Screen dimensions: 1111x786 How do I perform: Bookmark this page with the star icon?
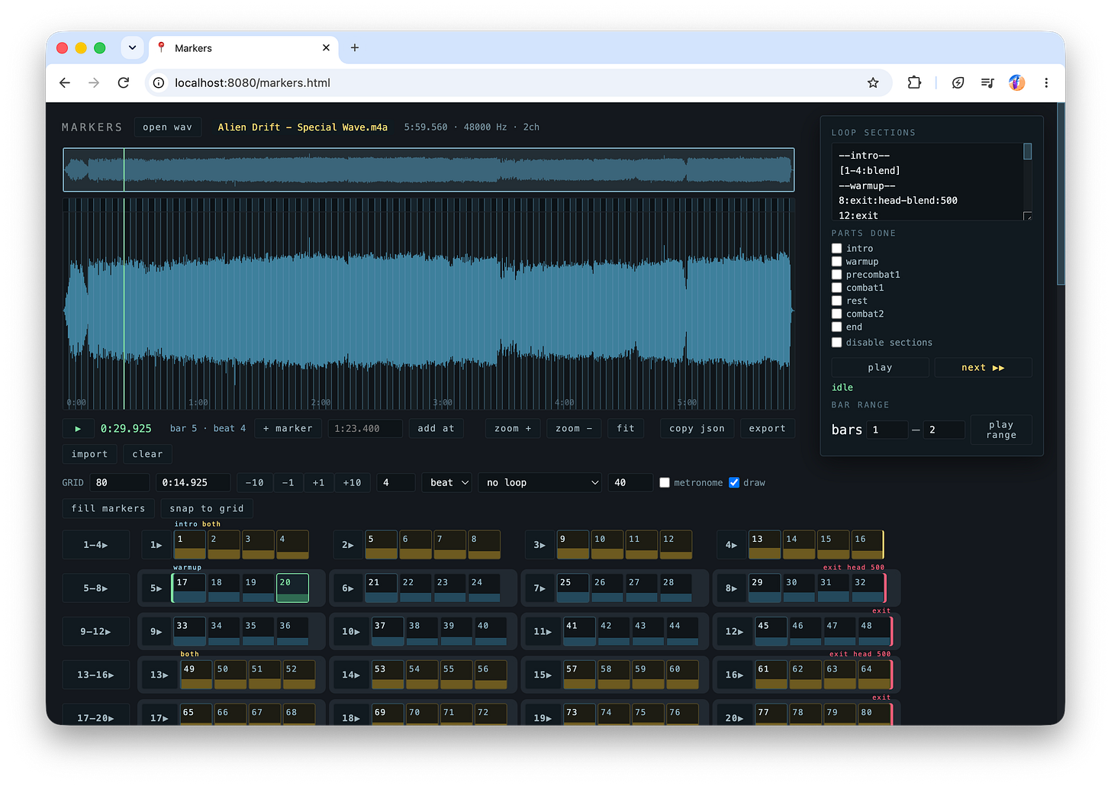[873, 82]
